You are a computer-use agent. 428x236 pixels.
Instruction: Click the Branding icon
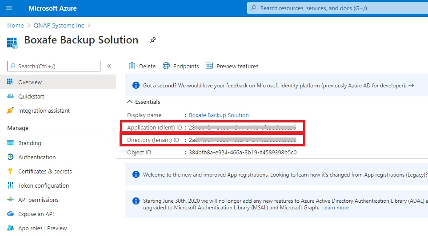[x=10, y=143]
